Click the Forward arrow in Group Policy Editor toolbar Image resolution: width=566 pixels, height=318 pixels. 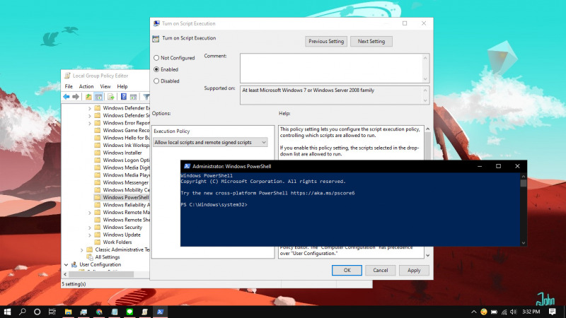coord(76,97)
